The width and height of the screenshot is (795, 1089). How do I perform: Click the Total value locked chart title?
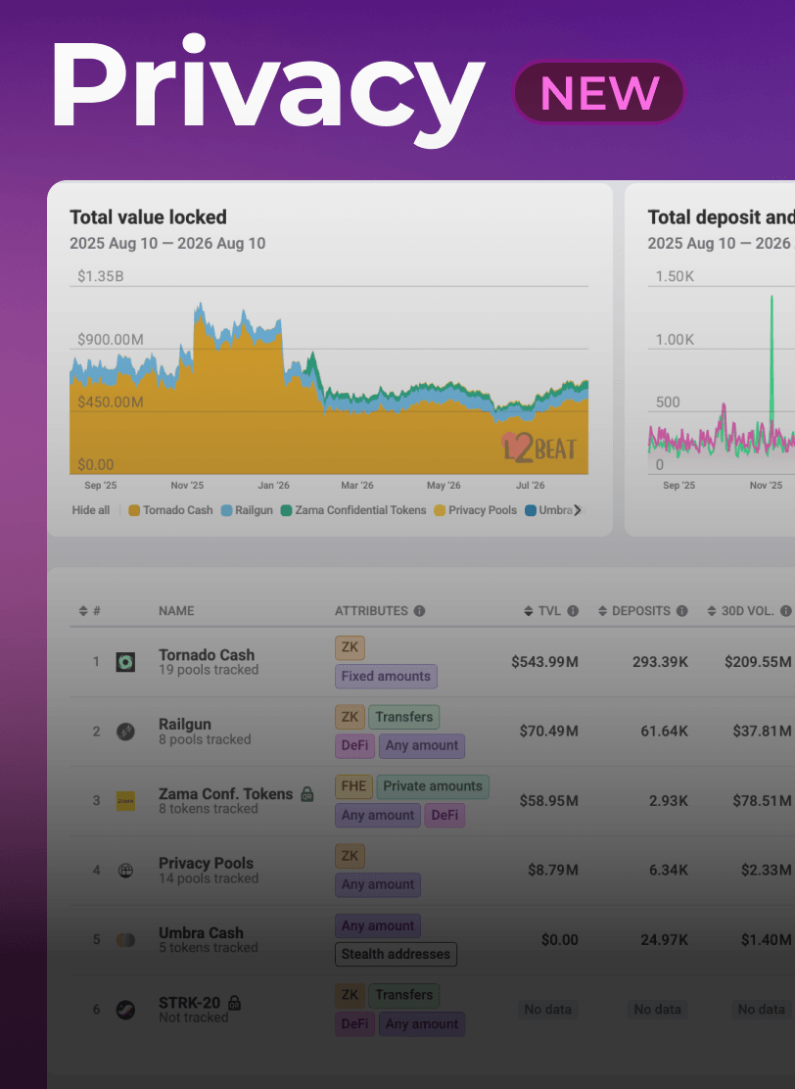point(148,217)
